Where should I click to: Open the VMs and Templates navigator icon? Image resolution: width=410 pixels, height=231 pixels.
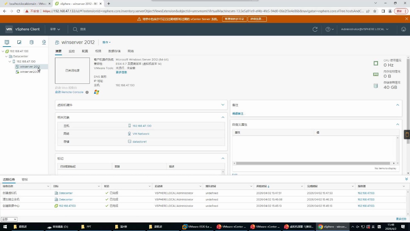[19, 42]
